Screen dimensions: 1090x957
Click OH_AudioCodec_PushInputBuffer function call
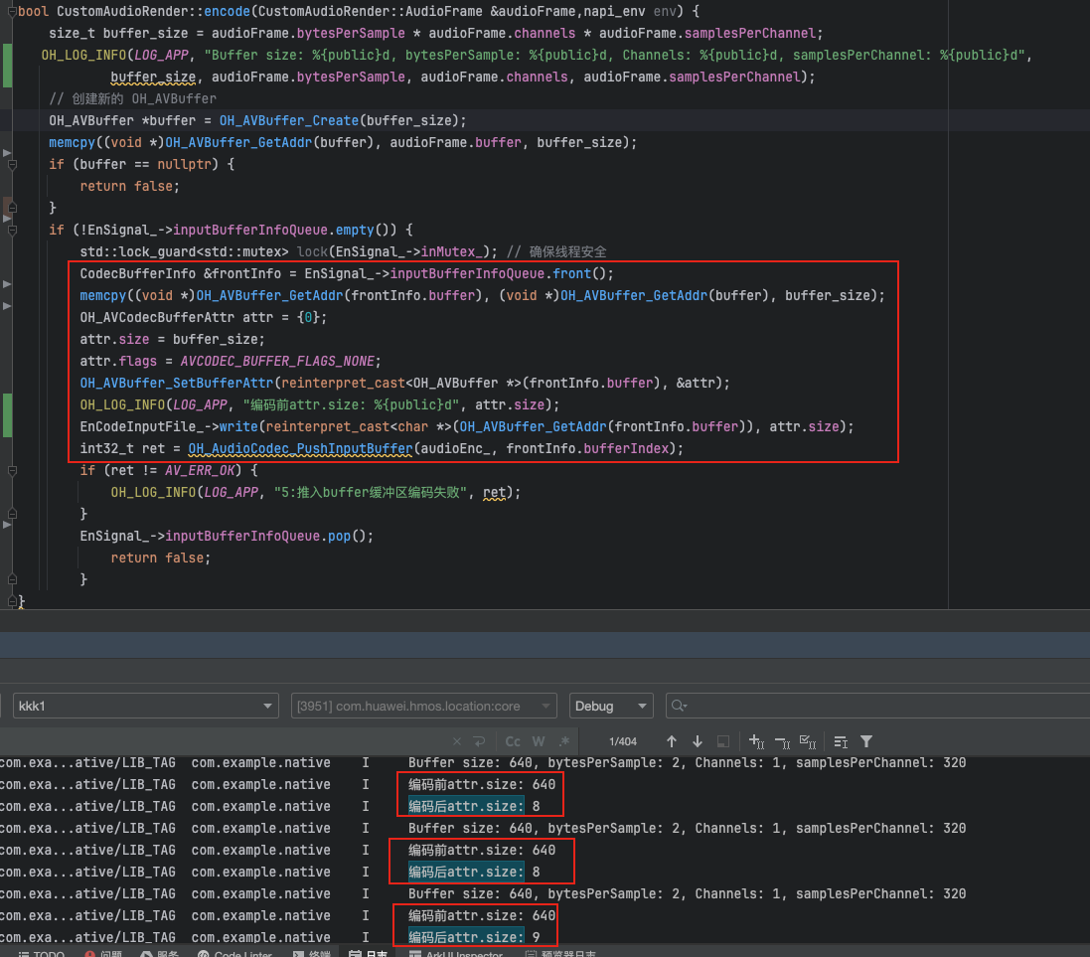[300, 448]
